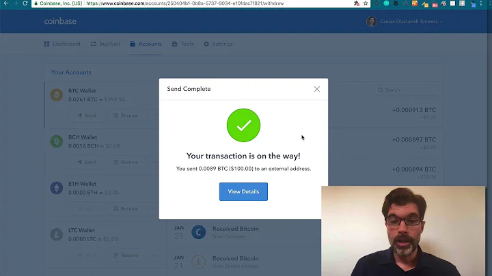Click the Tools briefcase icon

174,44
